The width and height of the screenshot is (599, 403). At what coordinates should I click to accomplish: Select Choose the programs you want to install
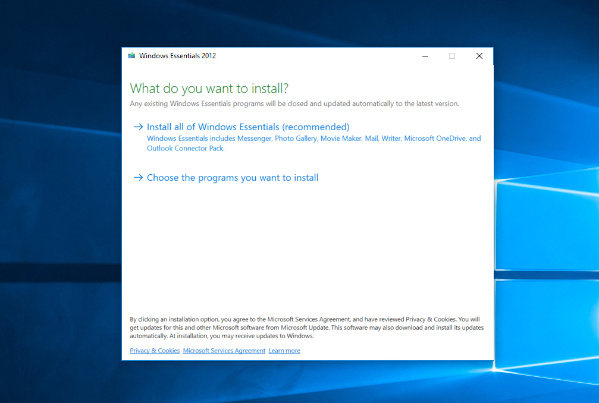232,178
